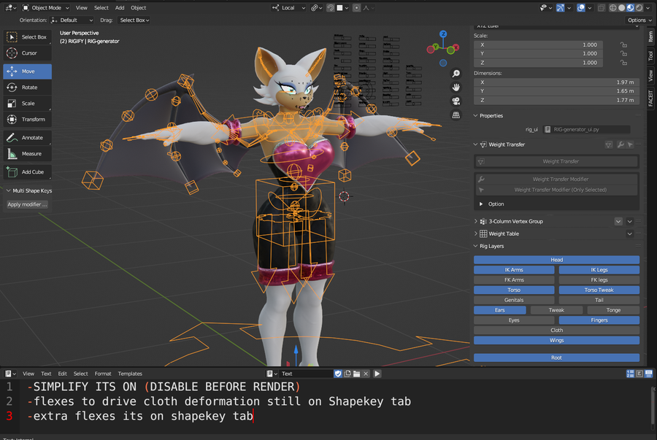Image resolution: width=657 pixels, height=440 pixels.
Task: Select material preview shading
Action: click(631, 8)
